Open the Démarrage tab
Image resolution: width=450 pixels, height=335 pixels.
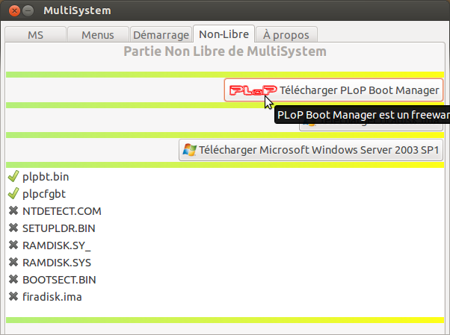tap(161, 34)
